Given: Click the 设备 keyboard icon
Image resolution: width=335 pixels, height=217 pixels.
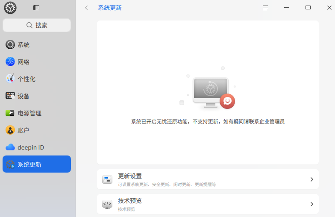Looking at the screenshot, I should pos(10,96).
